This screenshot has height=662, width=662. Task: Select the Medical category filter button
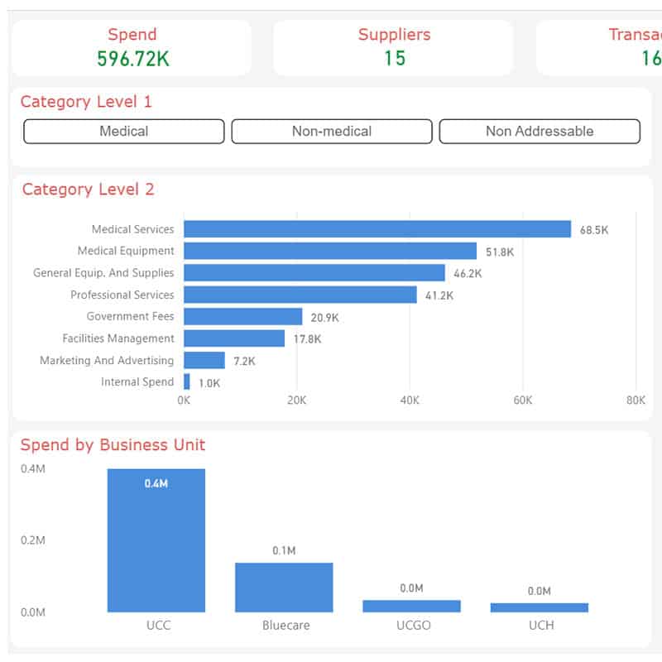(124, 132)
